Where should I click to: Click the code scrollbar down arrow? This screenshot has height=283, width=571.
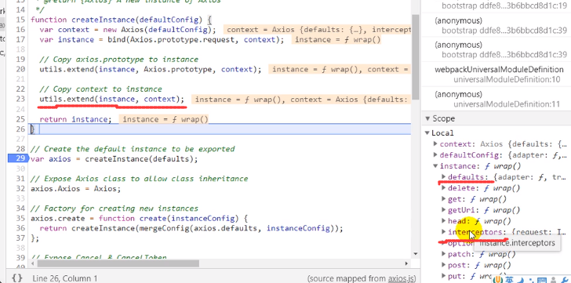click(x=416, y=254)
